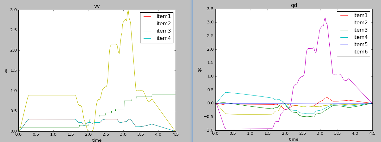Viewport: 381px width, 142px height.
Task: Select item4 entry in vv legend
Action: [x=164, y=38]
